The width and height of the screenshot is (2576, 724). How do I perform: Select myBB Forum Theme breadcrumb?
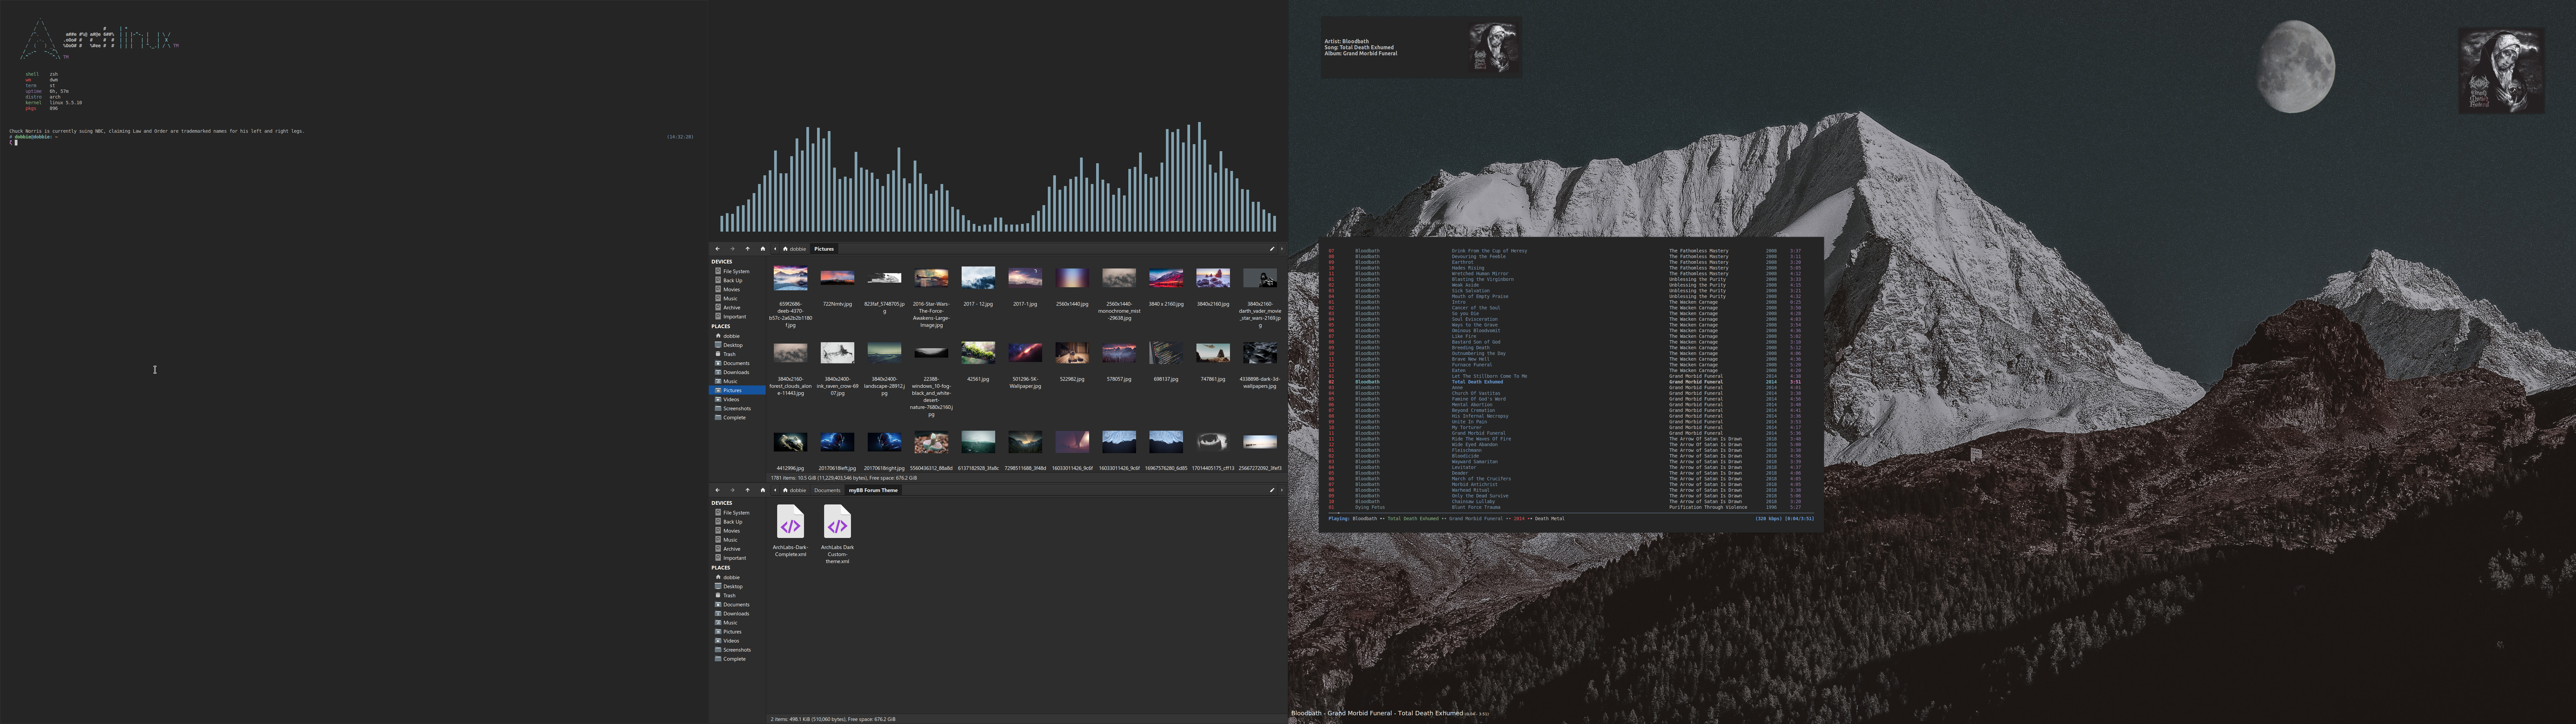tap(873, 490)
